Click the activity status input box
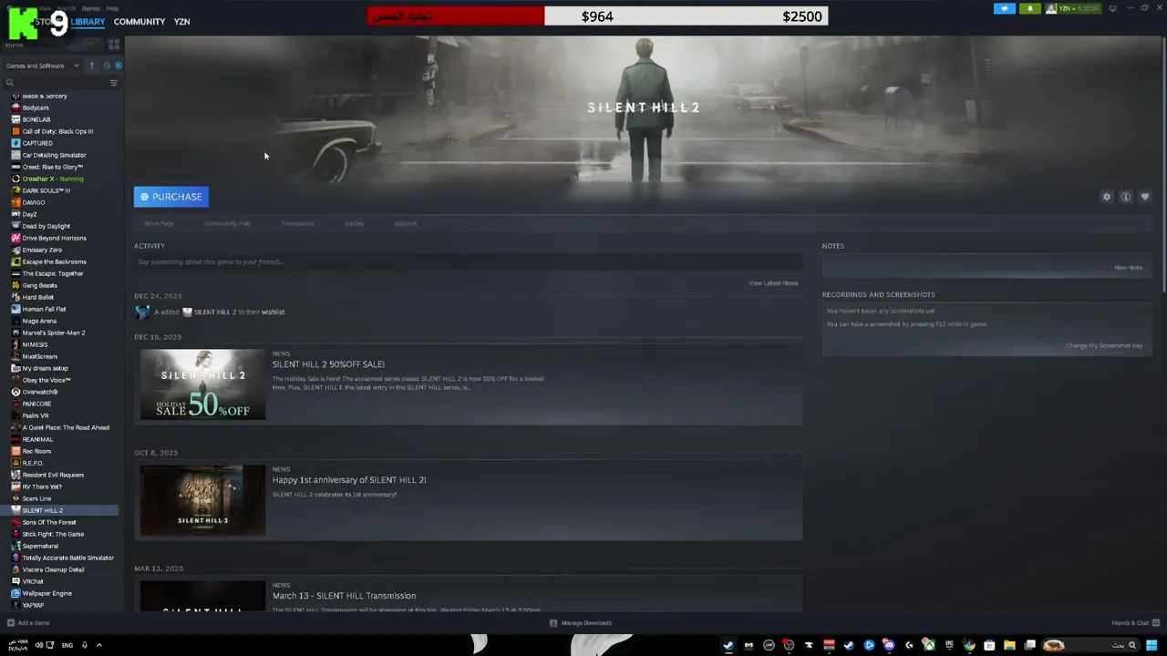 point(468,262)
